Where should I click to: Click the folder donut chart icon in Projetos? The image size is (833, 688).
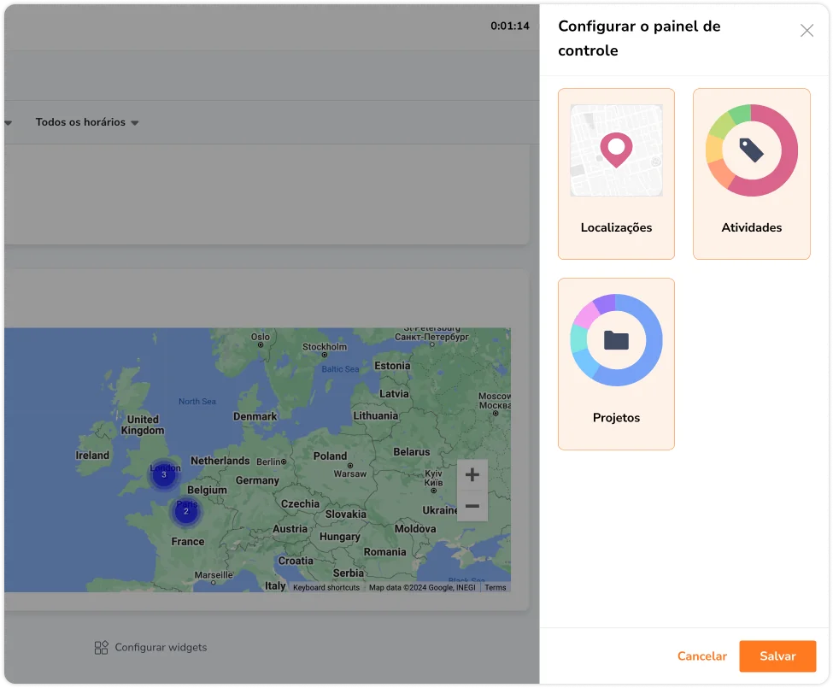click(x=616, y=340)
